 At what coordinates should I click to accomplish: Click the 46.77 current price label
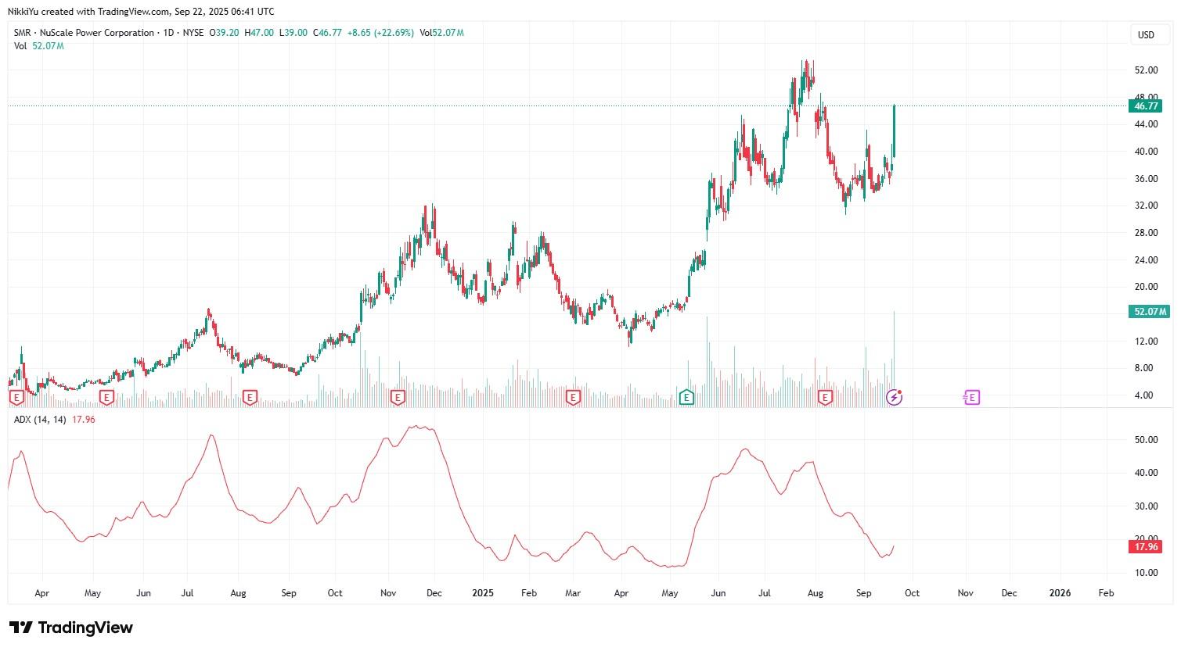(x=1145, y=106)
